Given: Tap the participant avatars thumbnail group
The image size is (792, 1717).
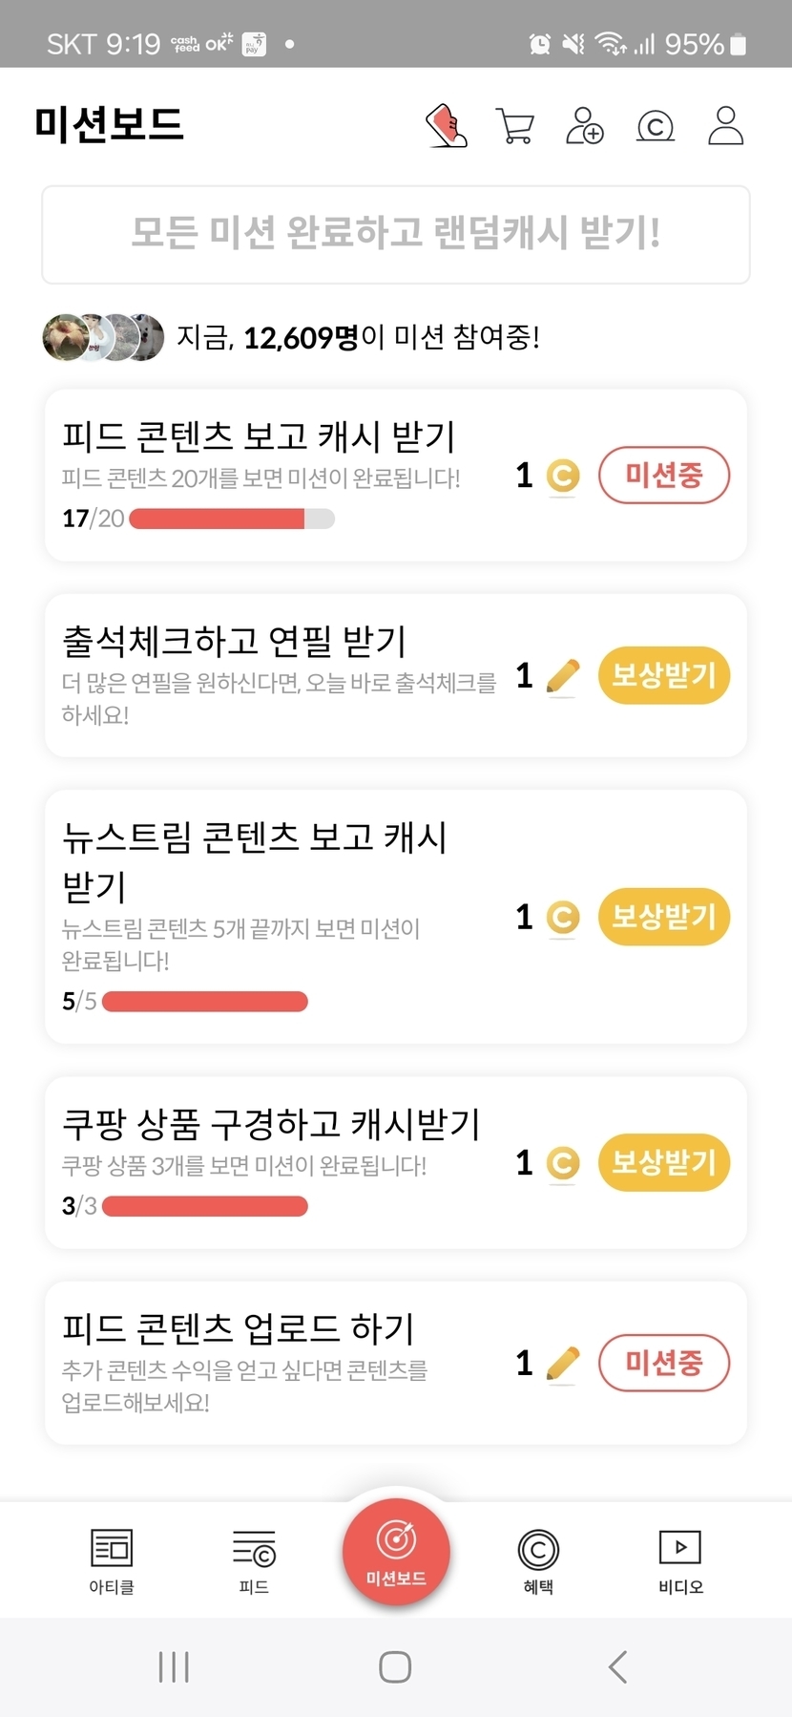Looking at the screenshot, I should point(103,337).
